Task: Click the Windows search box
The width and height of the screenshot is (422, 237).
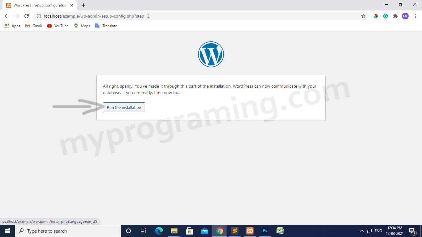Action: (68, 231)
